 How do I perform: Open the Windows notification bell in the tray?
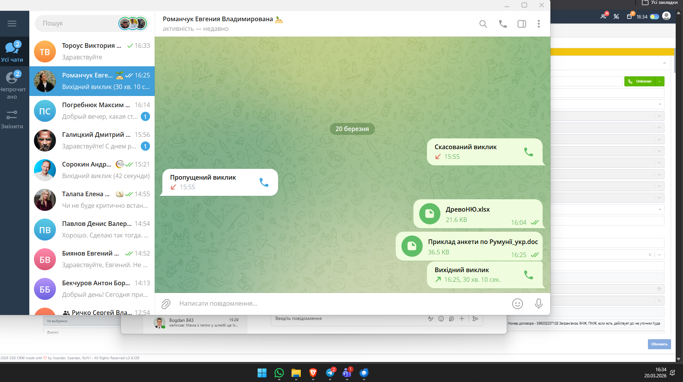pyautogui.click(x=673, y=373)
